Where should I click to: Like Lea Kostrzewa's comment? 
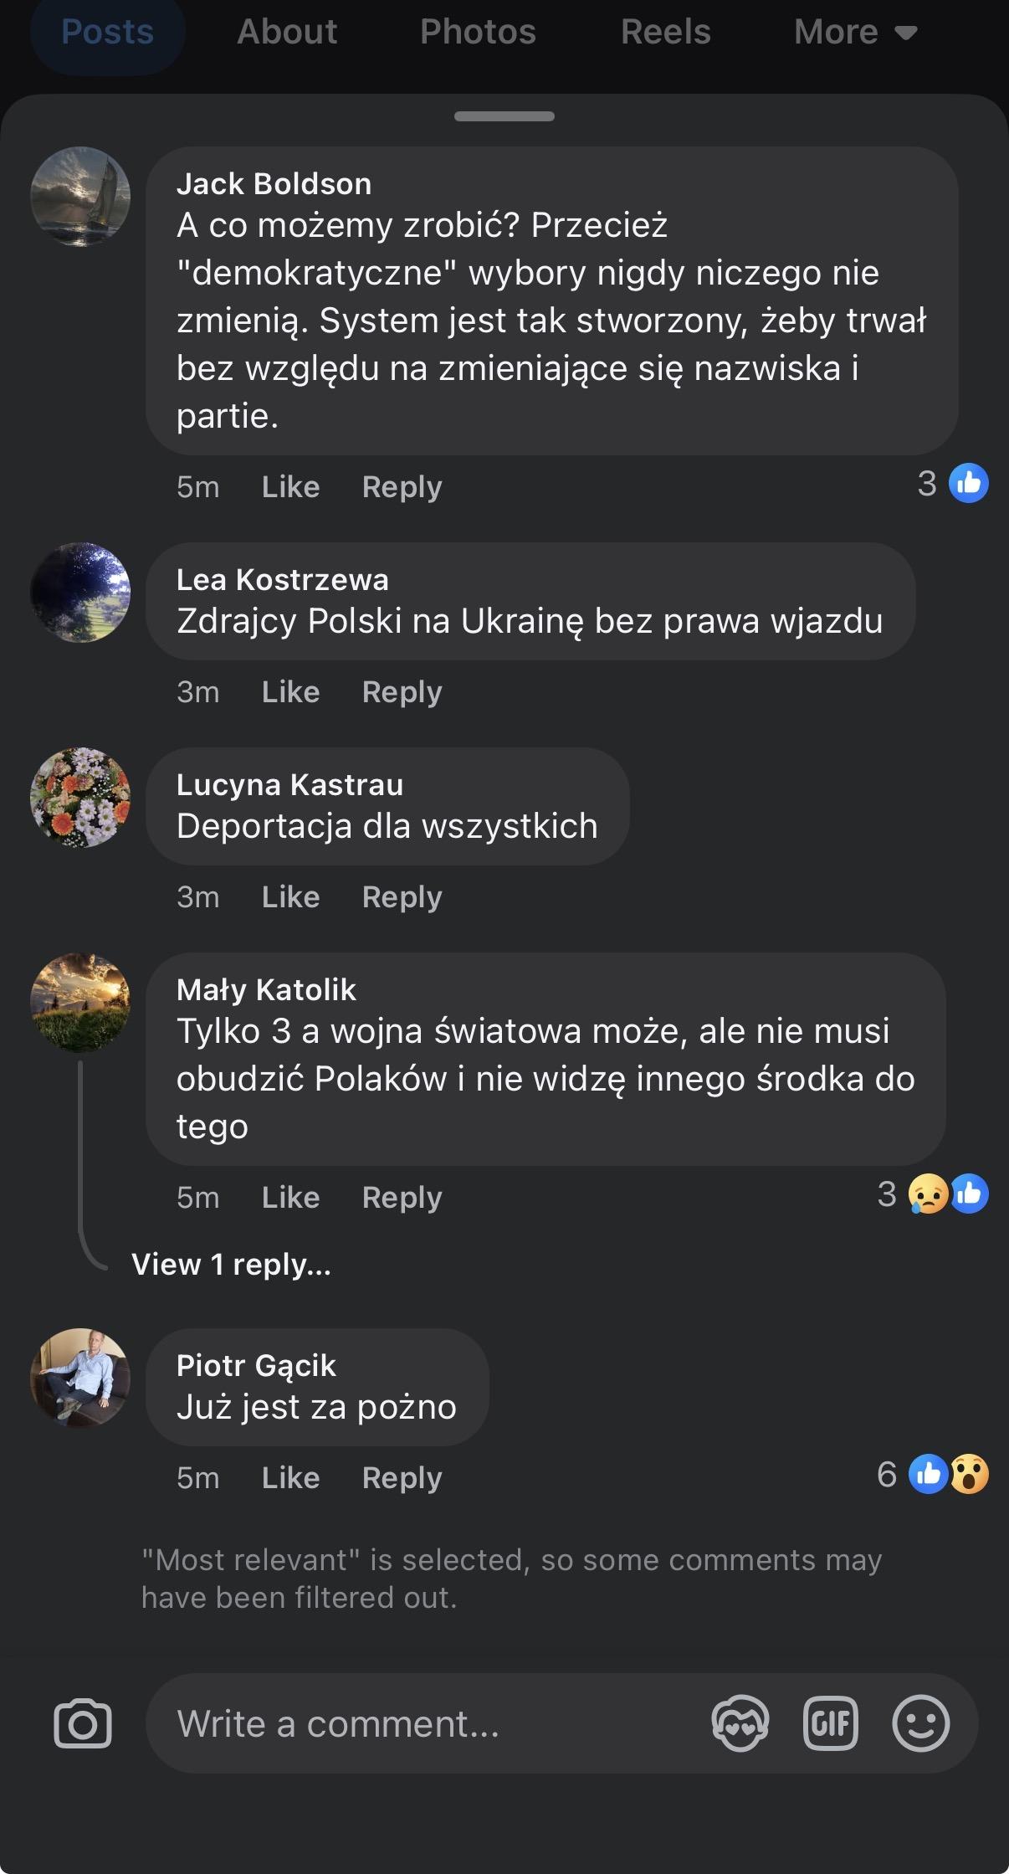pyautogui.click(x=290, y=692)
